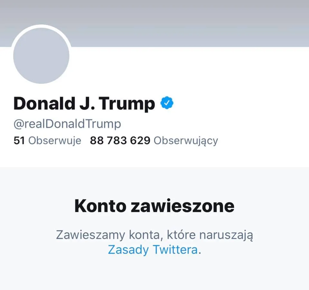Click the text Zawieszamy konta, które naruszają
The height and width of the screenshot is (290, 309).
pyautogui.click(x=154, y=235)
